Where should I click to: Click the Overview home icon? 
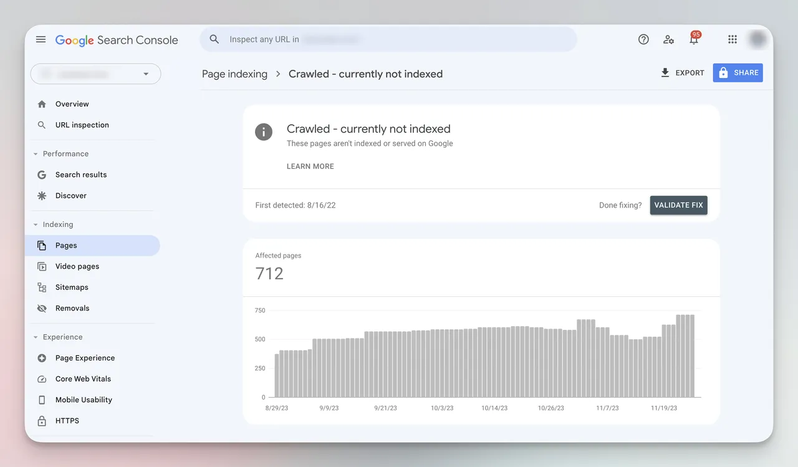coord(42,104)
